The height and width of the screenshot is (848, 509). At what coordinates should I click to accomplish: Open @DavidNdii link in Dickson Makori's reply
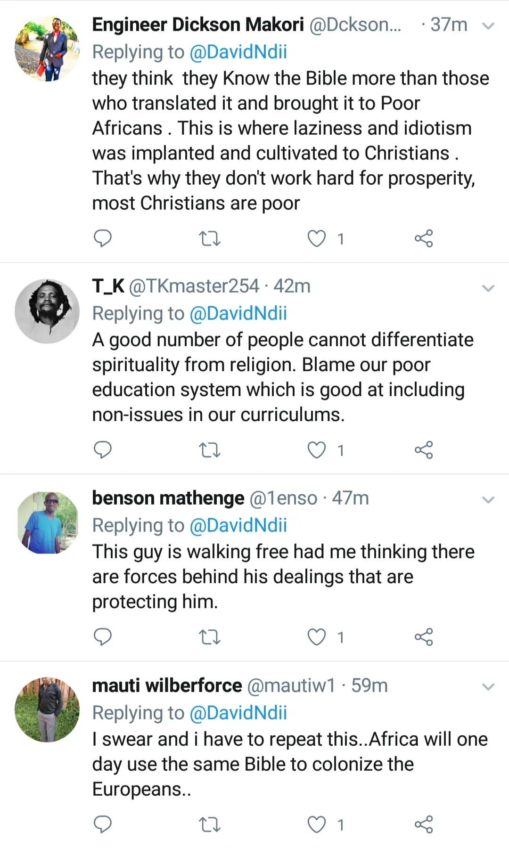pyautogui.click(x=238, y=52)
